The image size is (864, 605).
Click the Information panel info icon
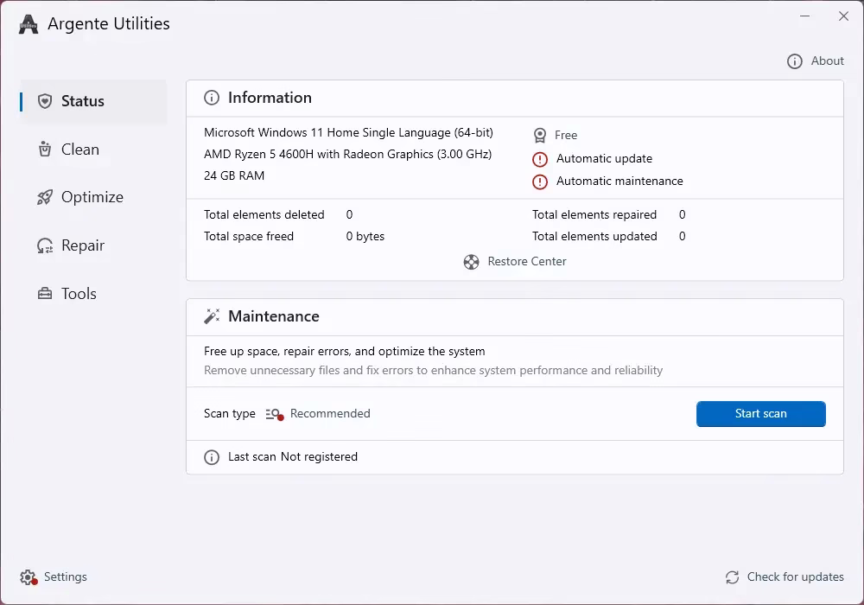(x=212, y=98)
